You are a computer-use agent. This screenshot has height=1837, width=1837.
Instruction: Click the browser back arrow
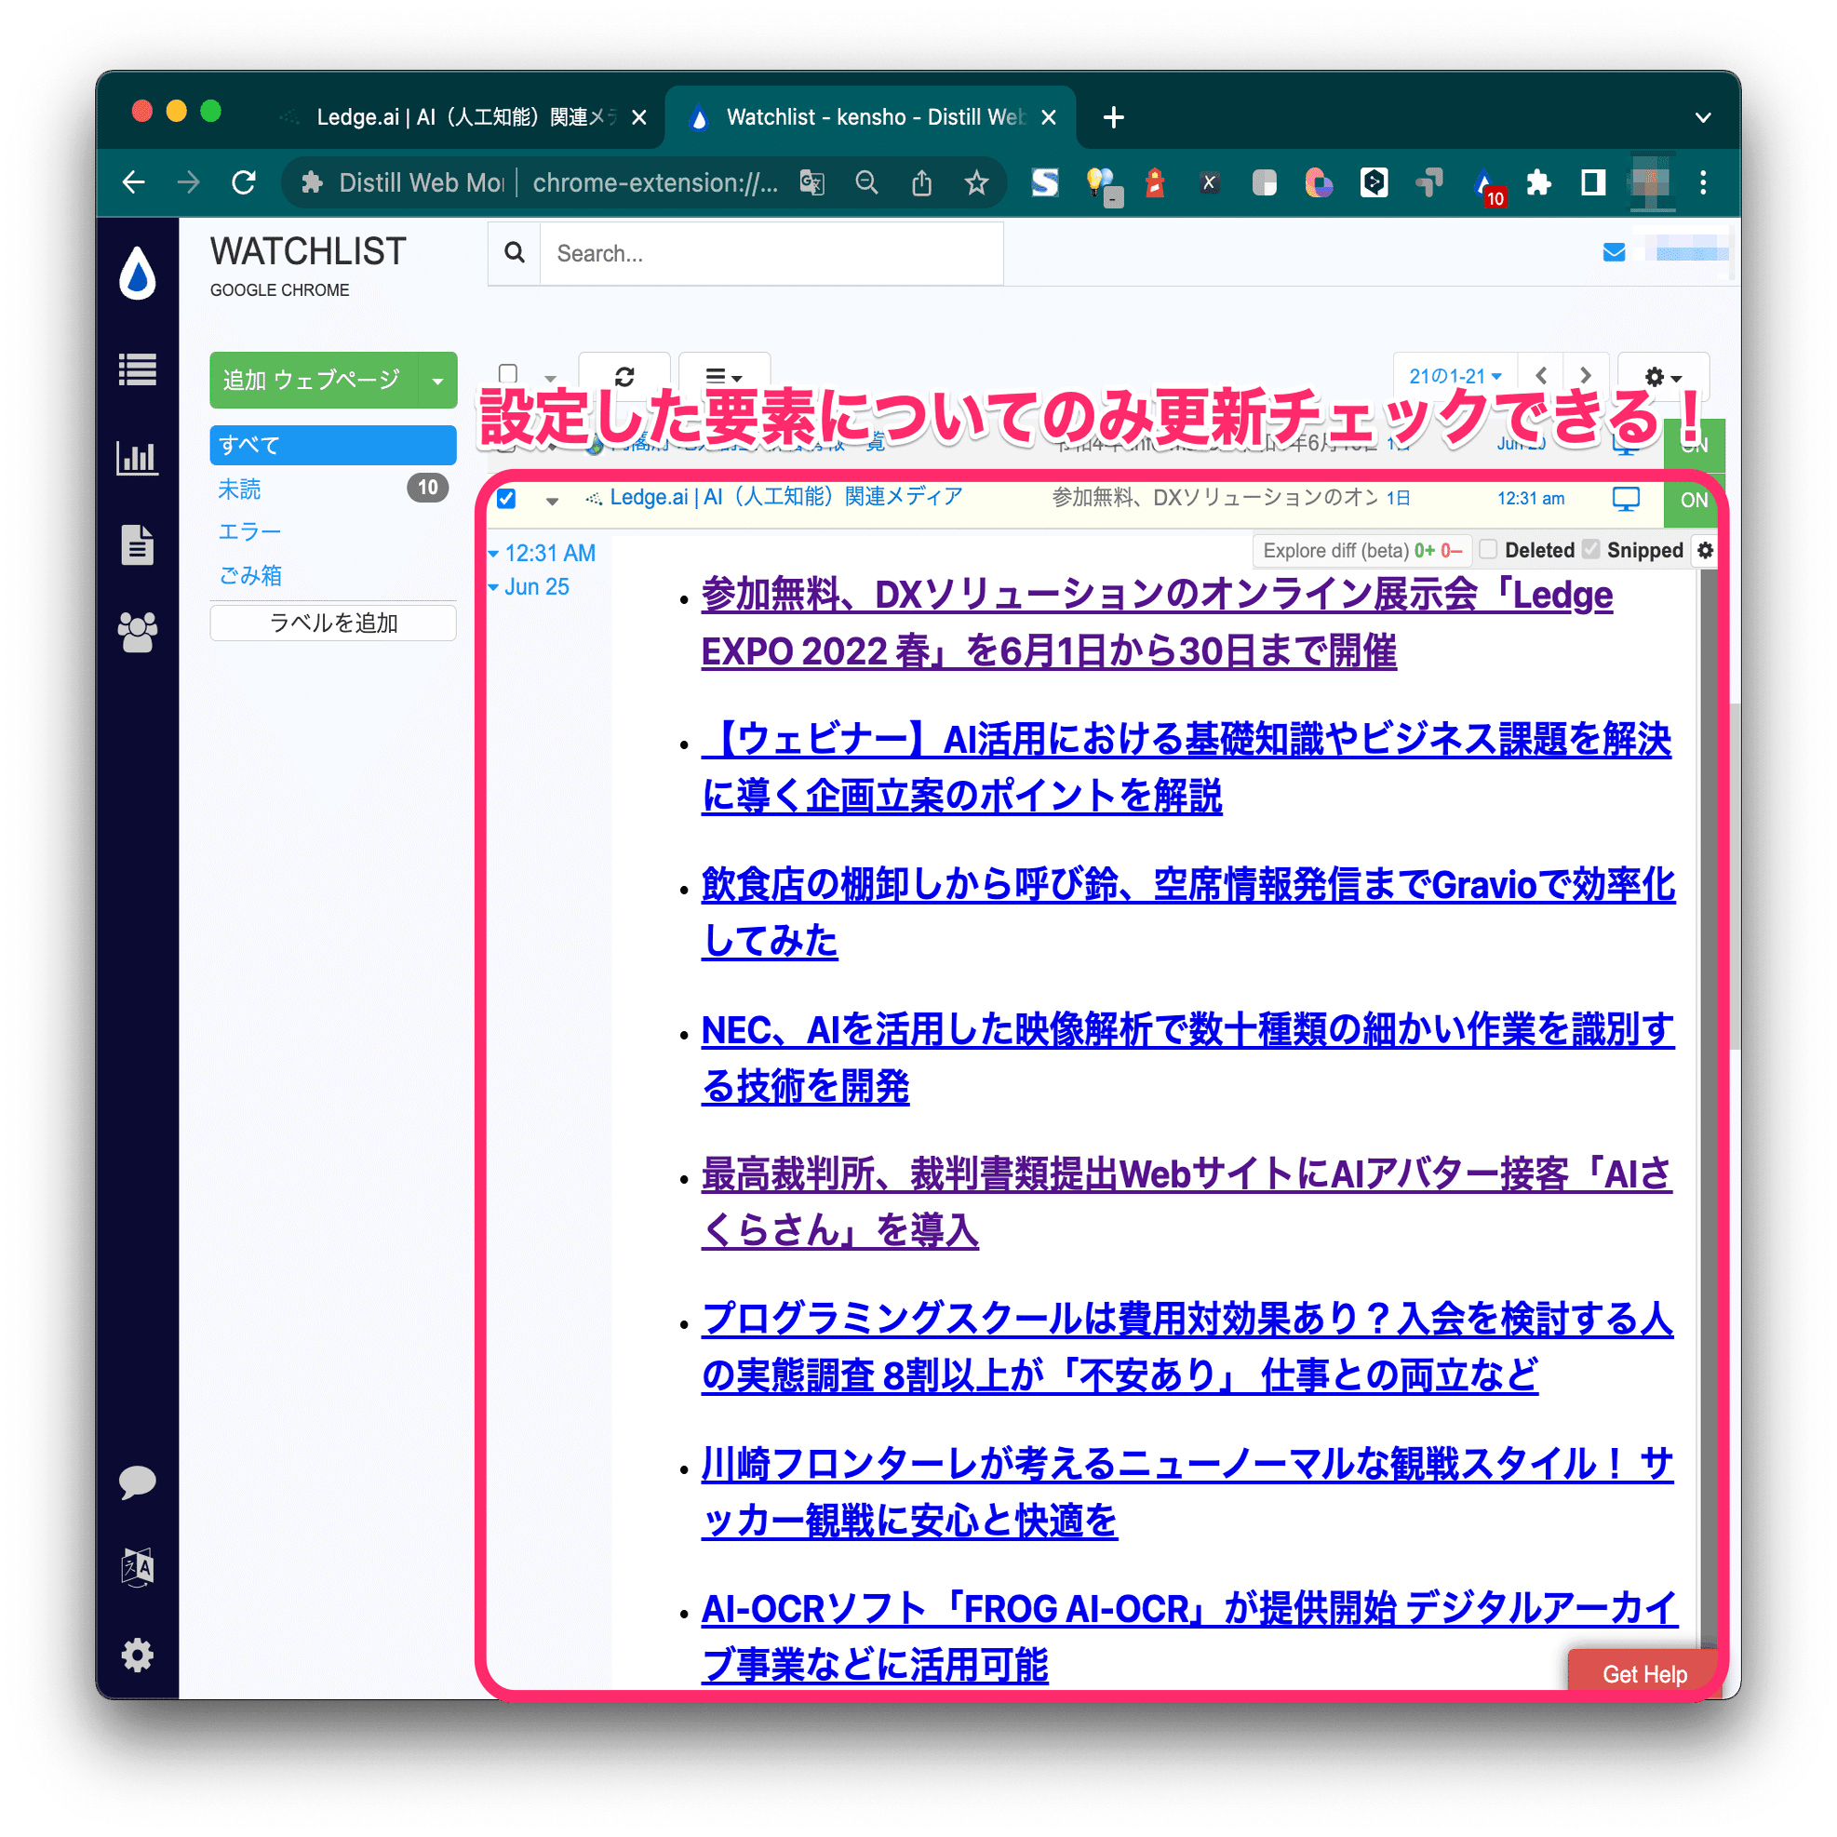coord(134,181)
